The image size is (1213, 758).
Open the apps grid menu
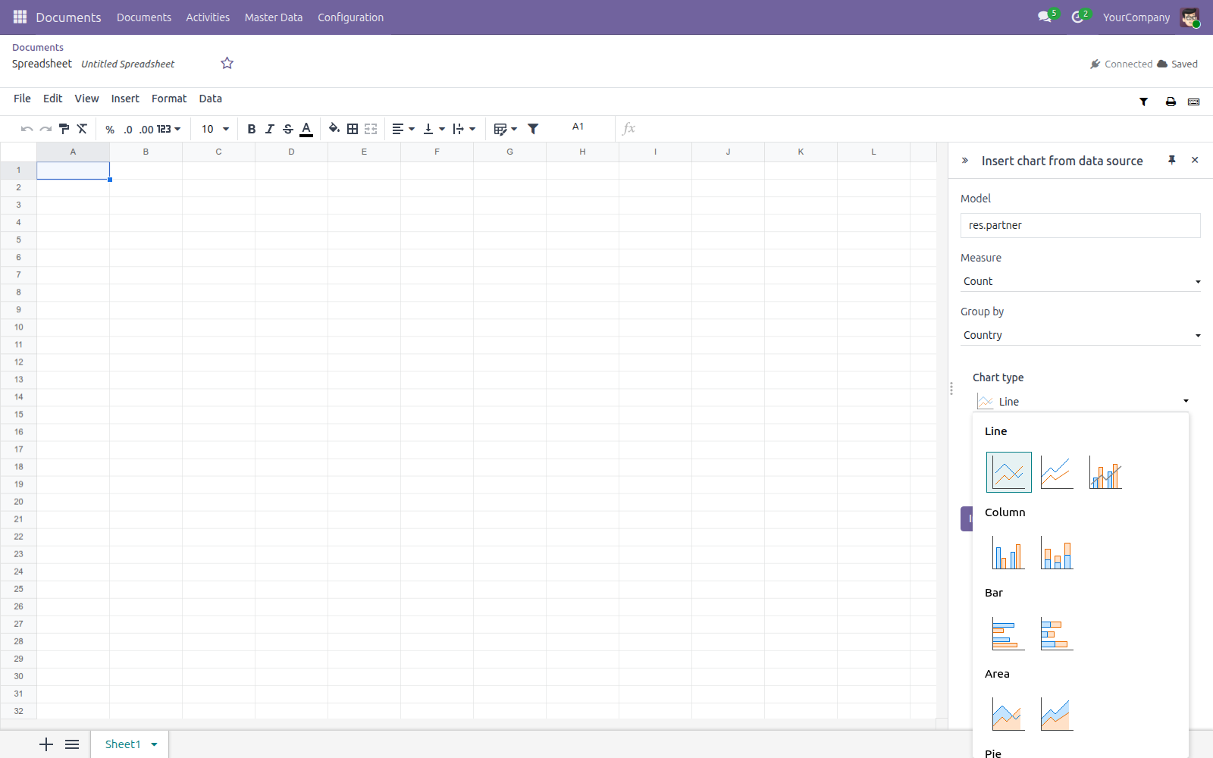[20, 17]
